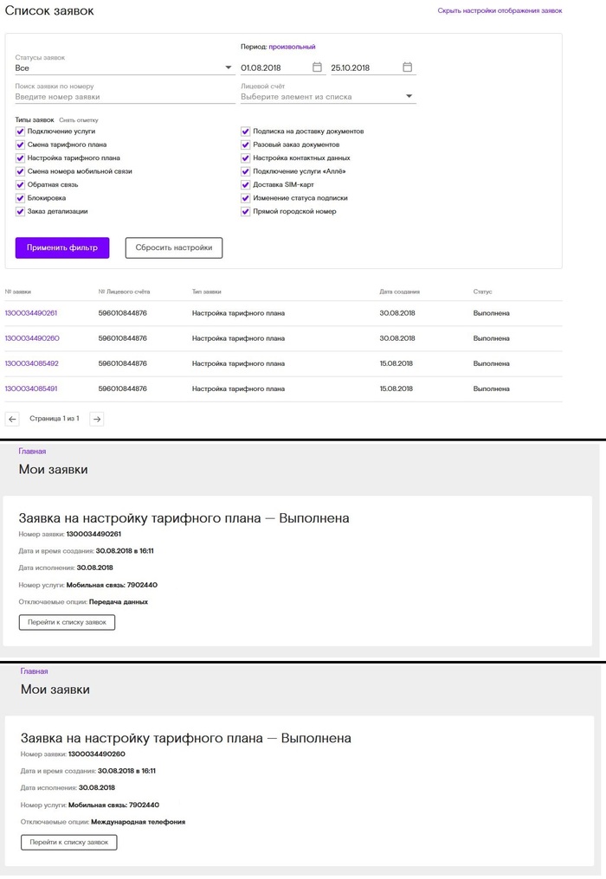Click Скрыть настройки отображения заявок link

pos(500,11)
